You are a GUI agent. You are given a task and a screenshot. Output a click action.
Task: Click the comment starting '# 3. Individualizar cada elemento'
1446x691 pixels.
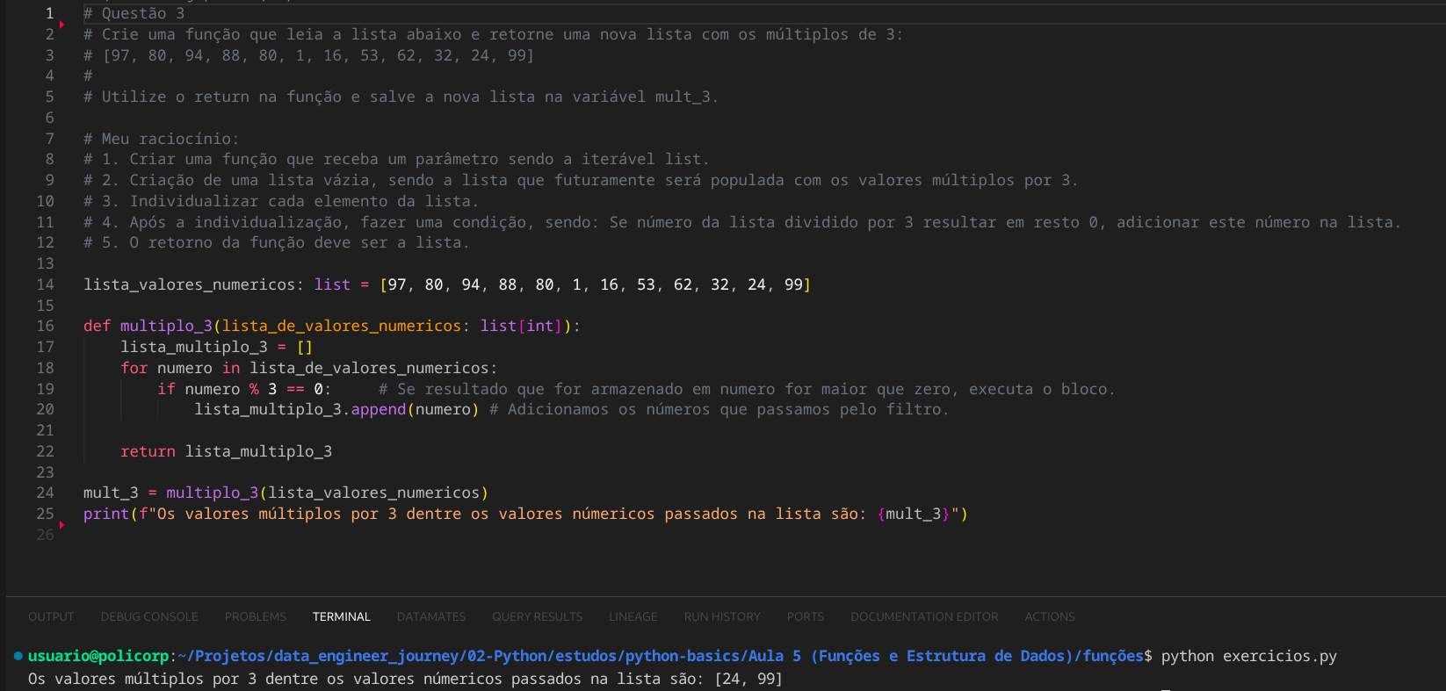[281, 201]
